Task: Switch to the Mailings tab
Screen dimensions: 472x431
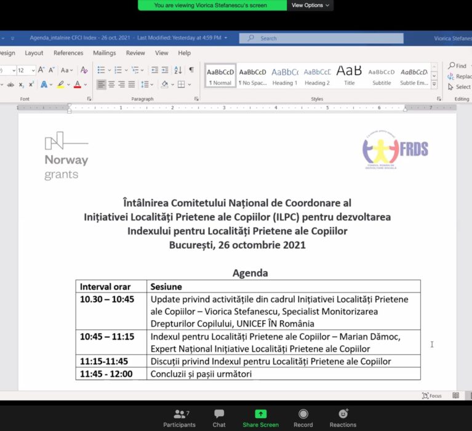Action: pos(105,53)
